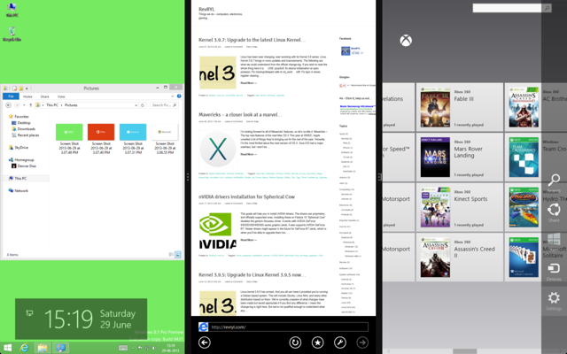Open the wrench page tools icon
This screenshot has height=354, width=567.
click(340, 342)
